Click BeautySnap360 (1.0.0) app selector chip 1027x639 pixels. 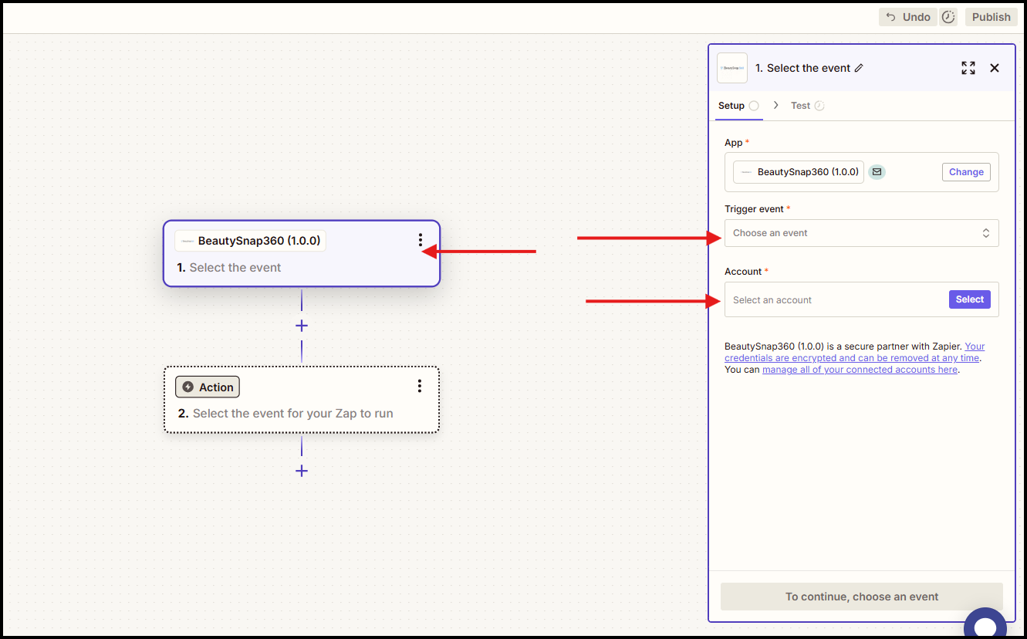coord(799,172)
